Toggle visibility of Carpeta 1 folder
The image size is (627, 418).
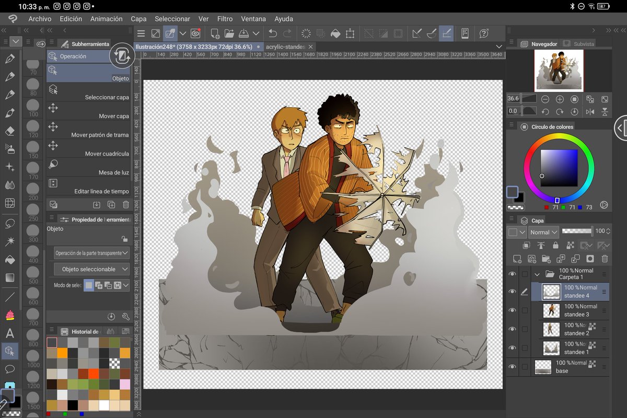[x=512, y=273]
